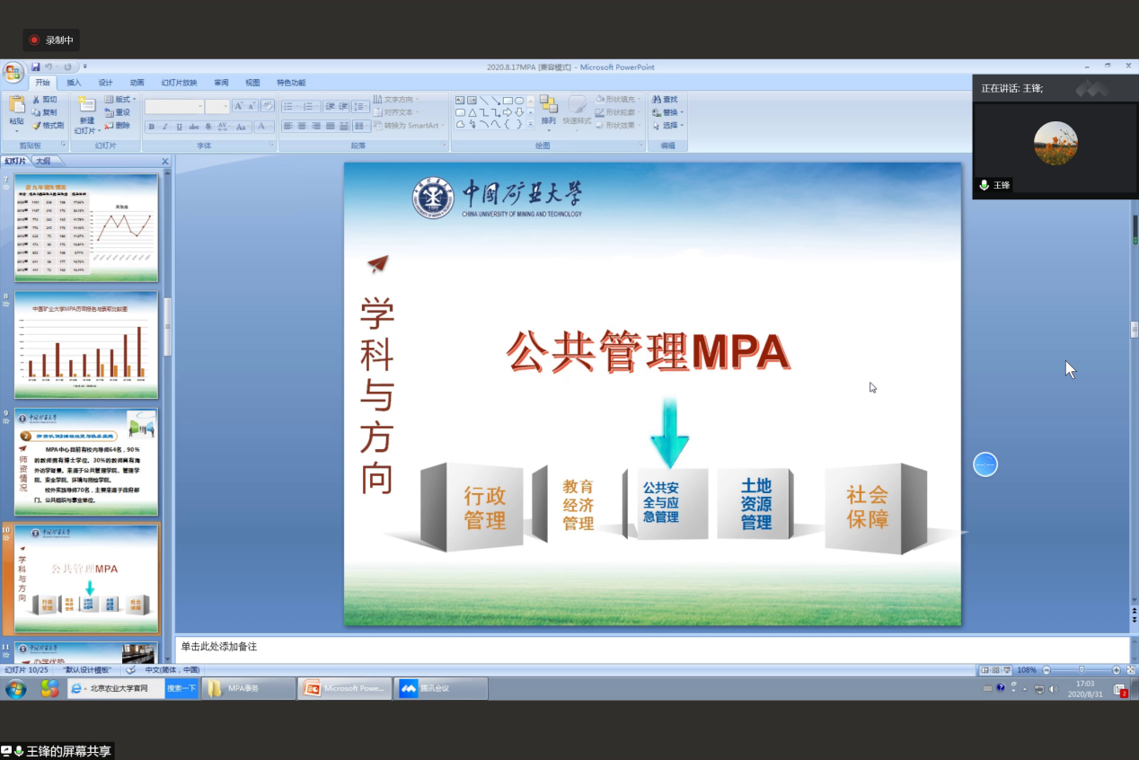The image size is (1139, 760).
Task: Open the font size combo box
Action: pos(217,106)
